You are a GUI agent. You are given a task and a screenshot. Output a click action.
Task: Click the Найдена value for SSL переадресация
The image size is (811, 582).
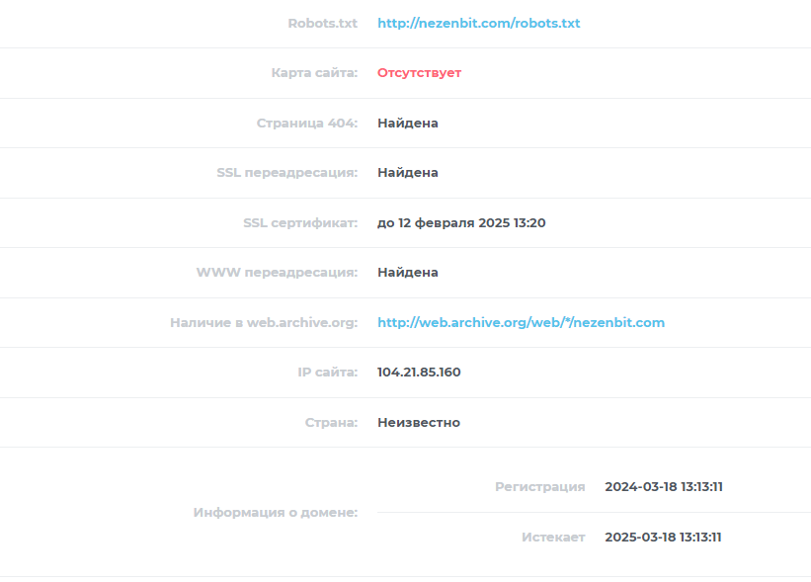408,172
